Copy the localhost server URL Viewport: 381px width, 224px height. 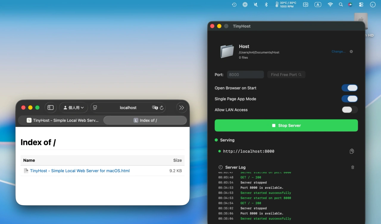pos(352,151)
